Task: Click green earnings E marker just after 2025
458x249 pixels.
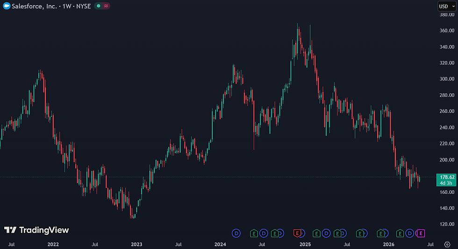Action: [316, 233]
